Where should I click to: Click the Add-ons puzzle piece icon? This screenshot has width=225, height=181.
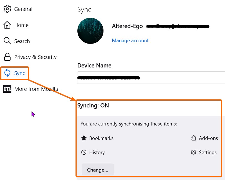pyautogui.click(x=194, y=138)
